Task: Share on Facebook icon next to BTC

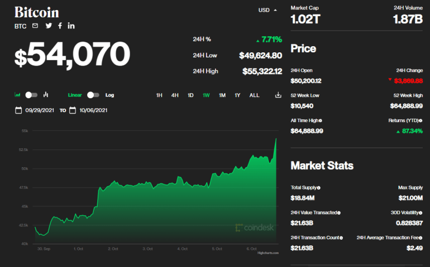Action: click(60, 26)
